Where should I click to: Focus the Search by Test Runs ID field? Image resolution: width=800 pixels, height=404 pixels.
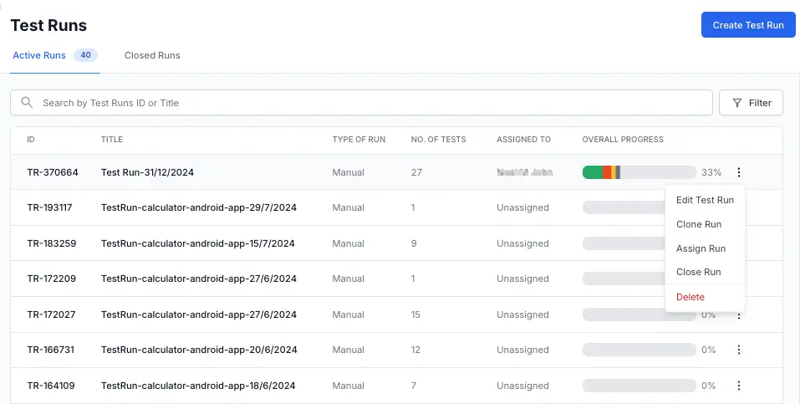point(368,103)
